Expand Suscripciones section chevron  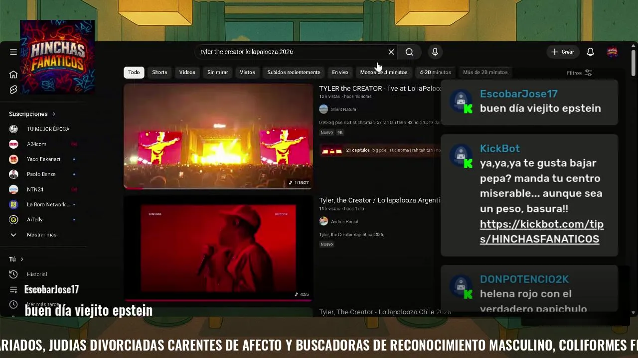pos(54,114)
